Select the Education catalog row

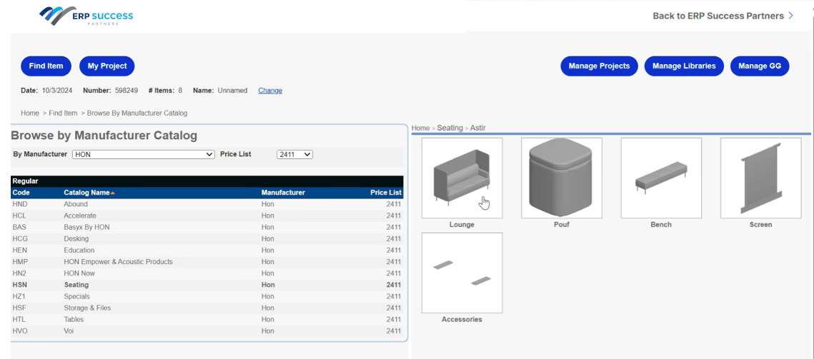coord(207,250)
